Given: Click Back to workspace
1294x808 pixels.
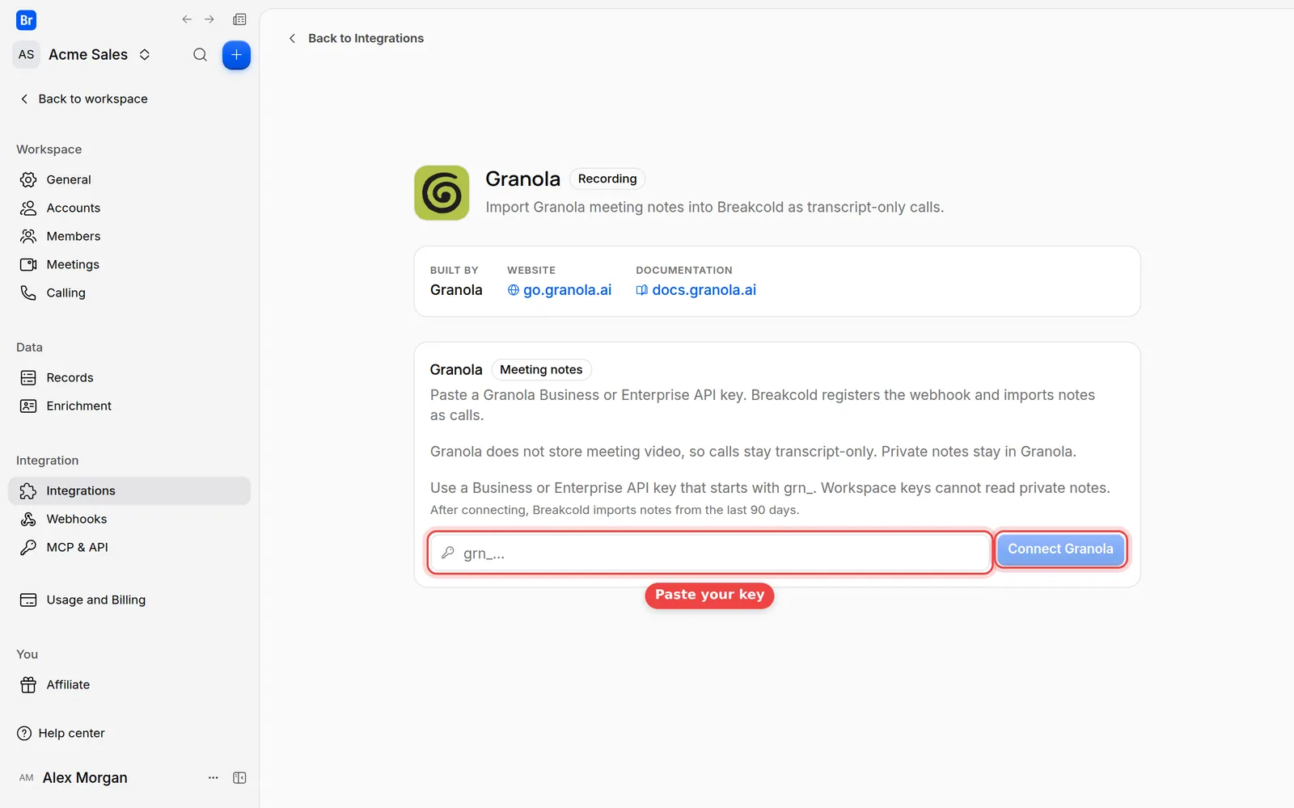Looking at the screenshot, I should (x=83, y=99).
